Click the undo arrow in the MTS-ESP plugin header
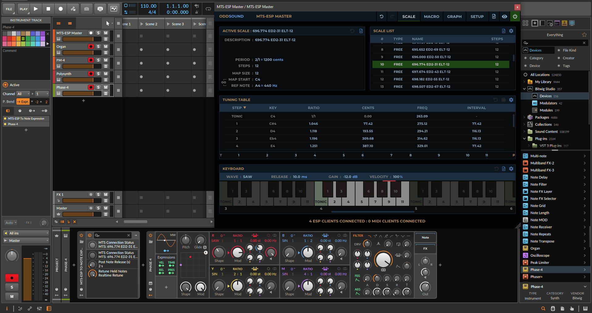The height and width of the screenshot is (313, 592). pyautogui.click(x=381, y=16)
